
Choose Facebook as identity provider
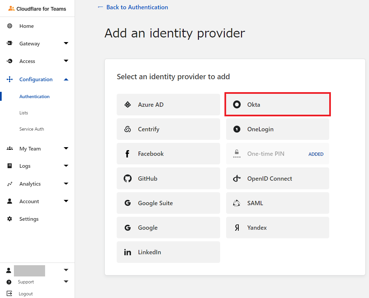[x=168, y=153]
